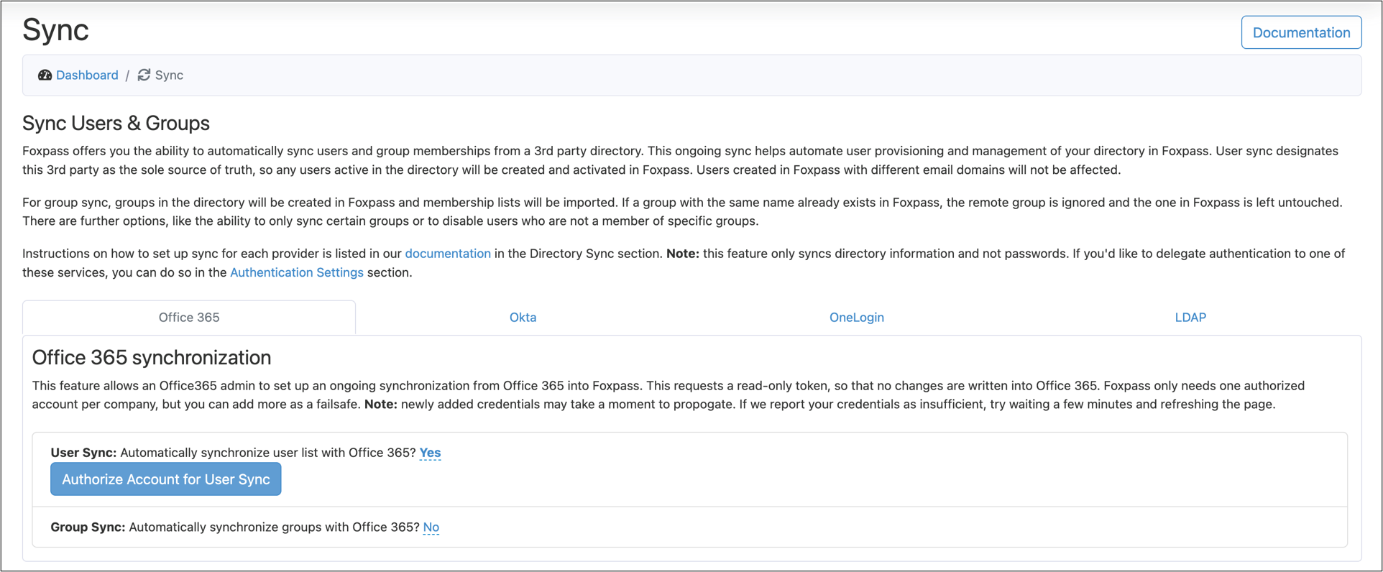
Task: Click the Office 365 synchronization heading
Action: pyautogui.click(x=152, y=357)
